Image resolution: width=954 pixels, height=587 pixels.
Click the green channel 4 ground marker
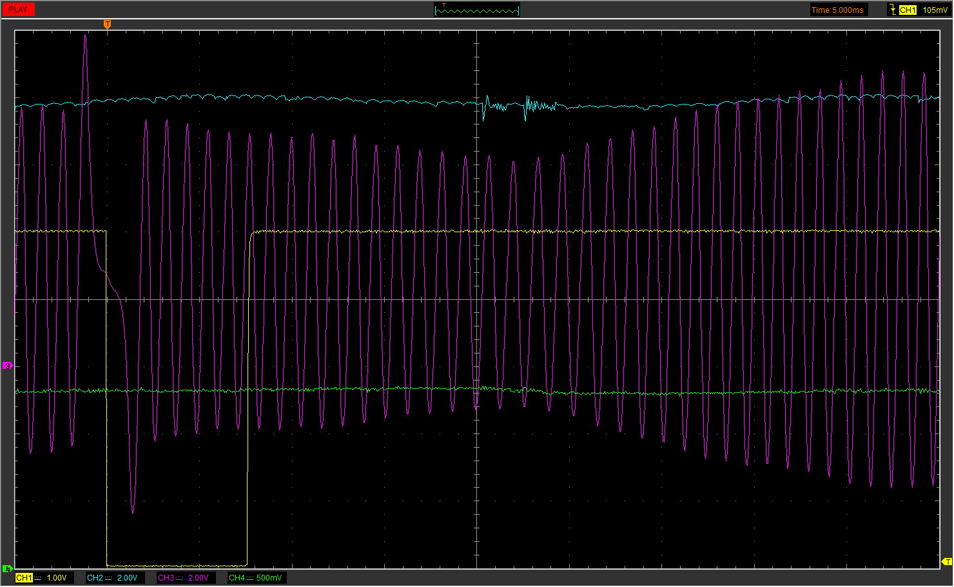[x=8, y=568]
